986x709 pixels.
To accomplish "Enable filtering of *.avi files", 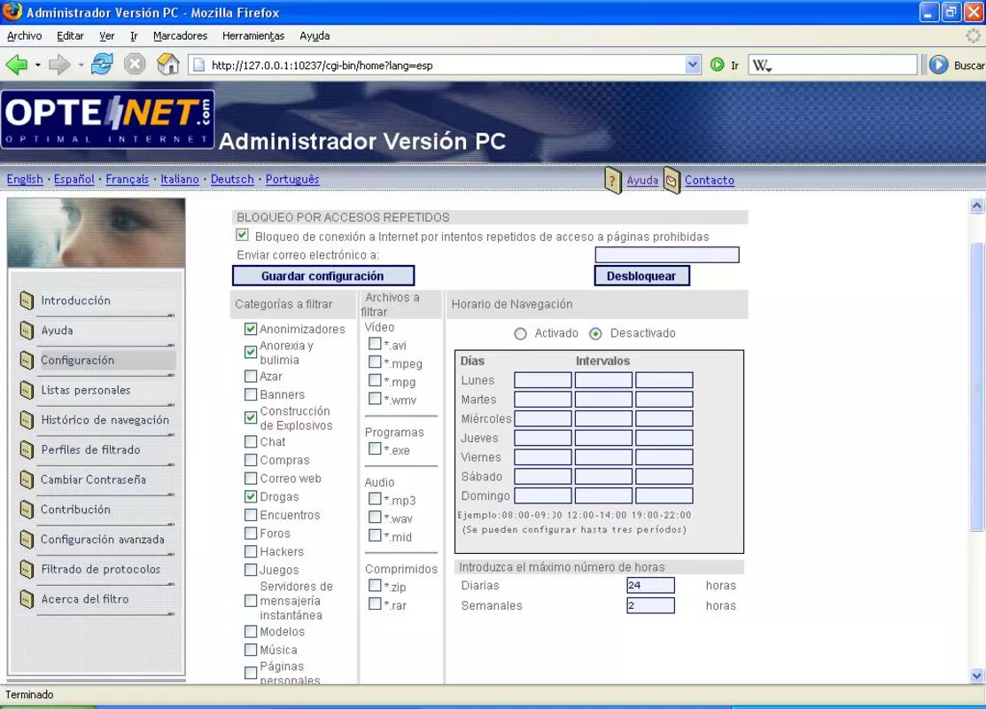I will pyautogui.click(x=375, y=344).
